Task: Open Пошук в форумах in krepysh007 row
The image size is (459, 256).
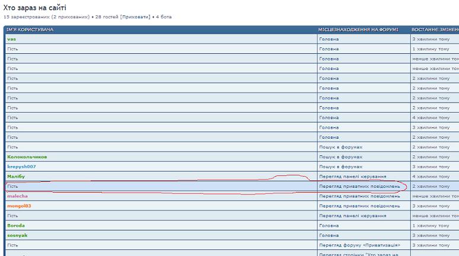Action: click(340, 167)
